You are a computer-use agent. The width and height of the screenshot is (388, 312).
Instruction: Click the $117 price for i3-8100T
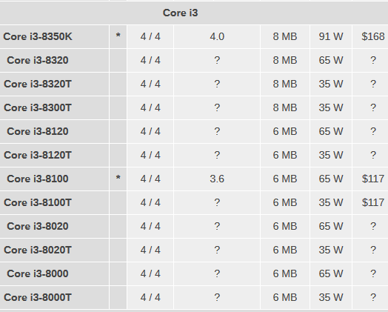(373, 202)
